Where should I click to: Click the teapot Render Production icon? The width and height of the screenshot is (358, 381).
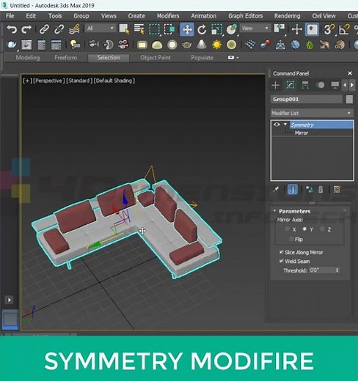point(11,45)
